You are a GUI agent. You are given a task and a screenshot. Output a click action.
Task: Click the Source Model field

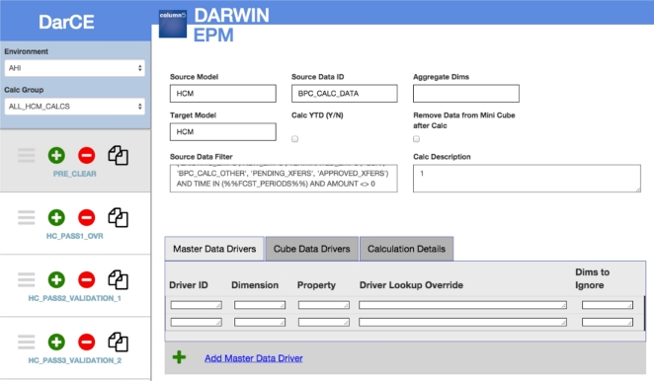coord(222,94)
